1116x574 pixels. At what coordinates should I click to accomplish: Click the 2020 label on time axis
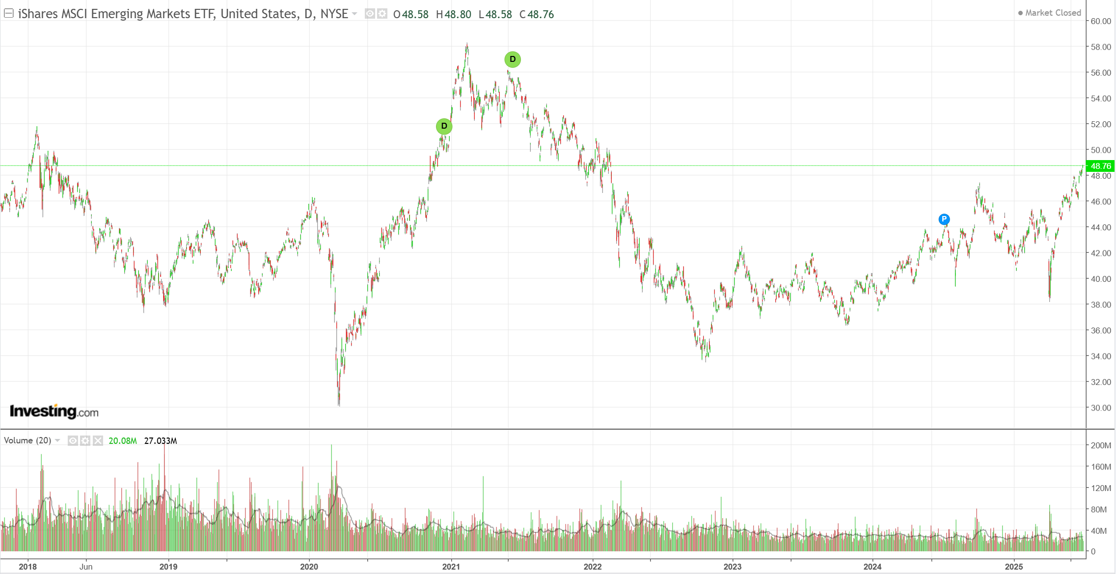(x=309, y=566)
